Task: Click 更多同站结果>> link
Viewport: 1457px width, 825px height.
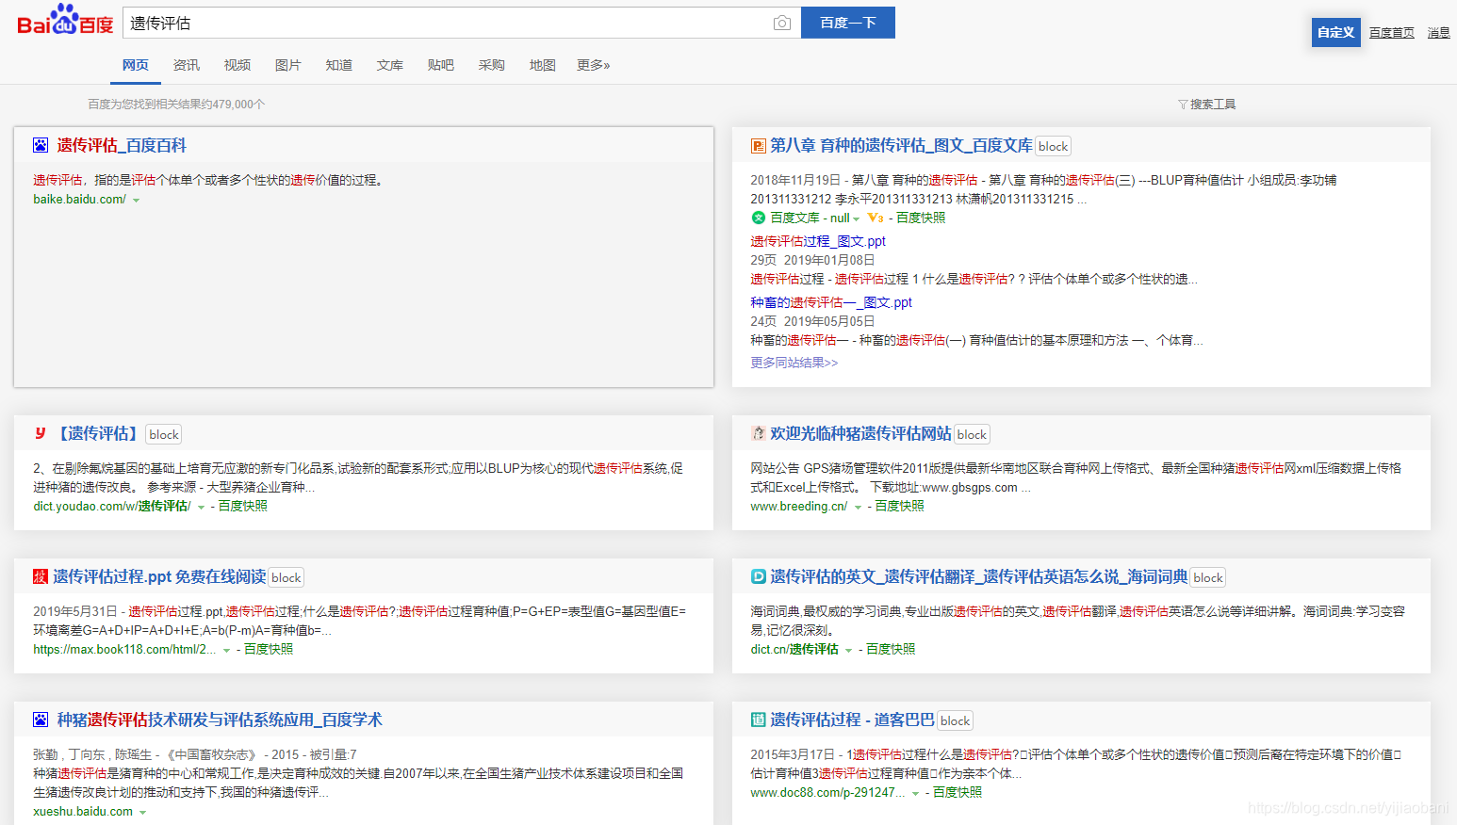Action: point(794,363)
